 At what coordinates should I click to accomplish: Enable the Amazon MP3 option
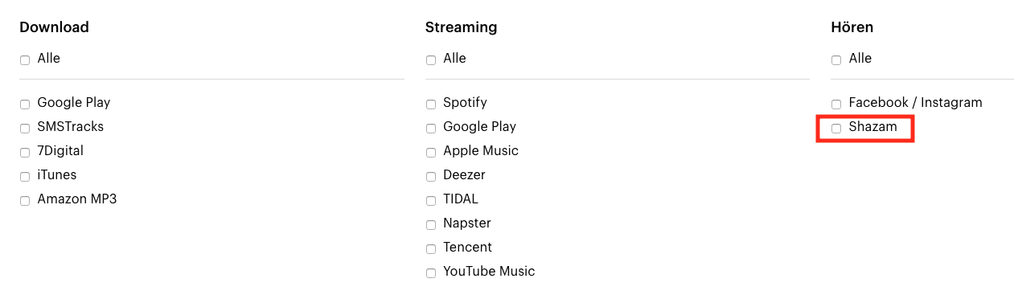click(x=25, y=201)
